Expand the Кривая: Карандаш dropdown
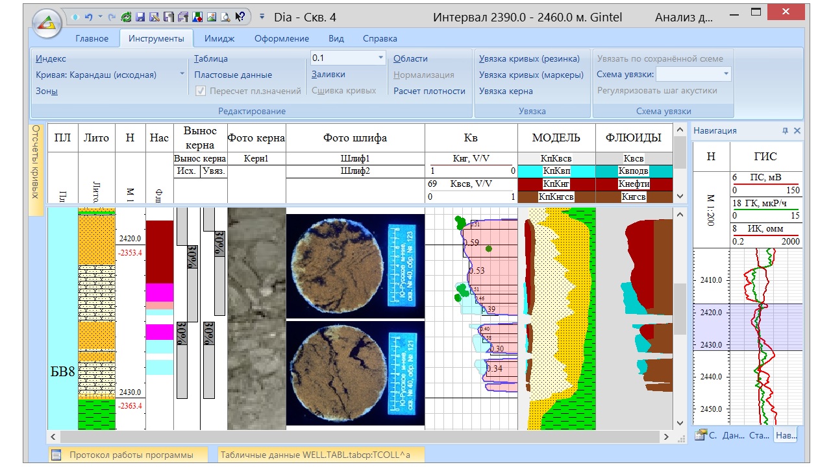This screenshot has width=831, height=467. (x=182, y=75)
